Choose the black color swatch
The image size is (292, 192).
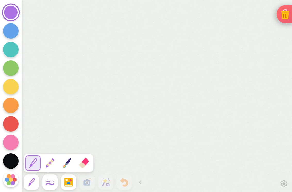tap(11, 161)
